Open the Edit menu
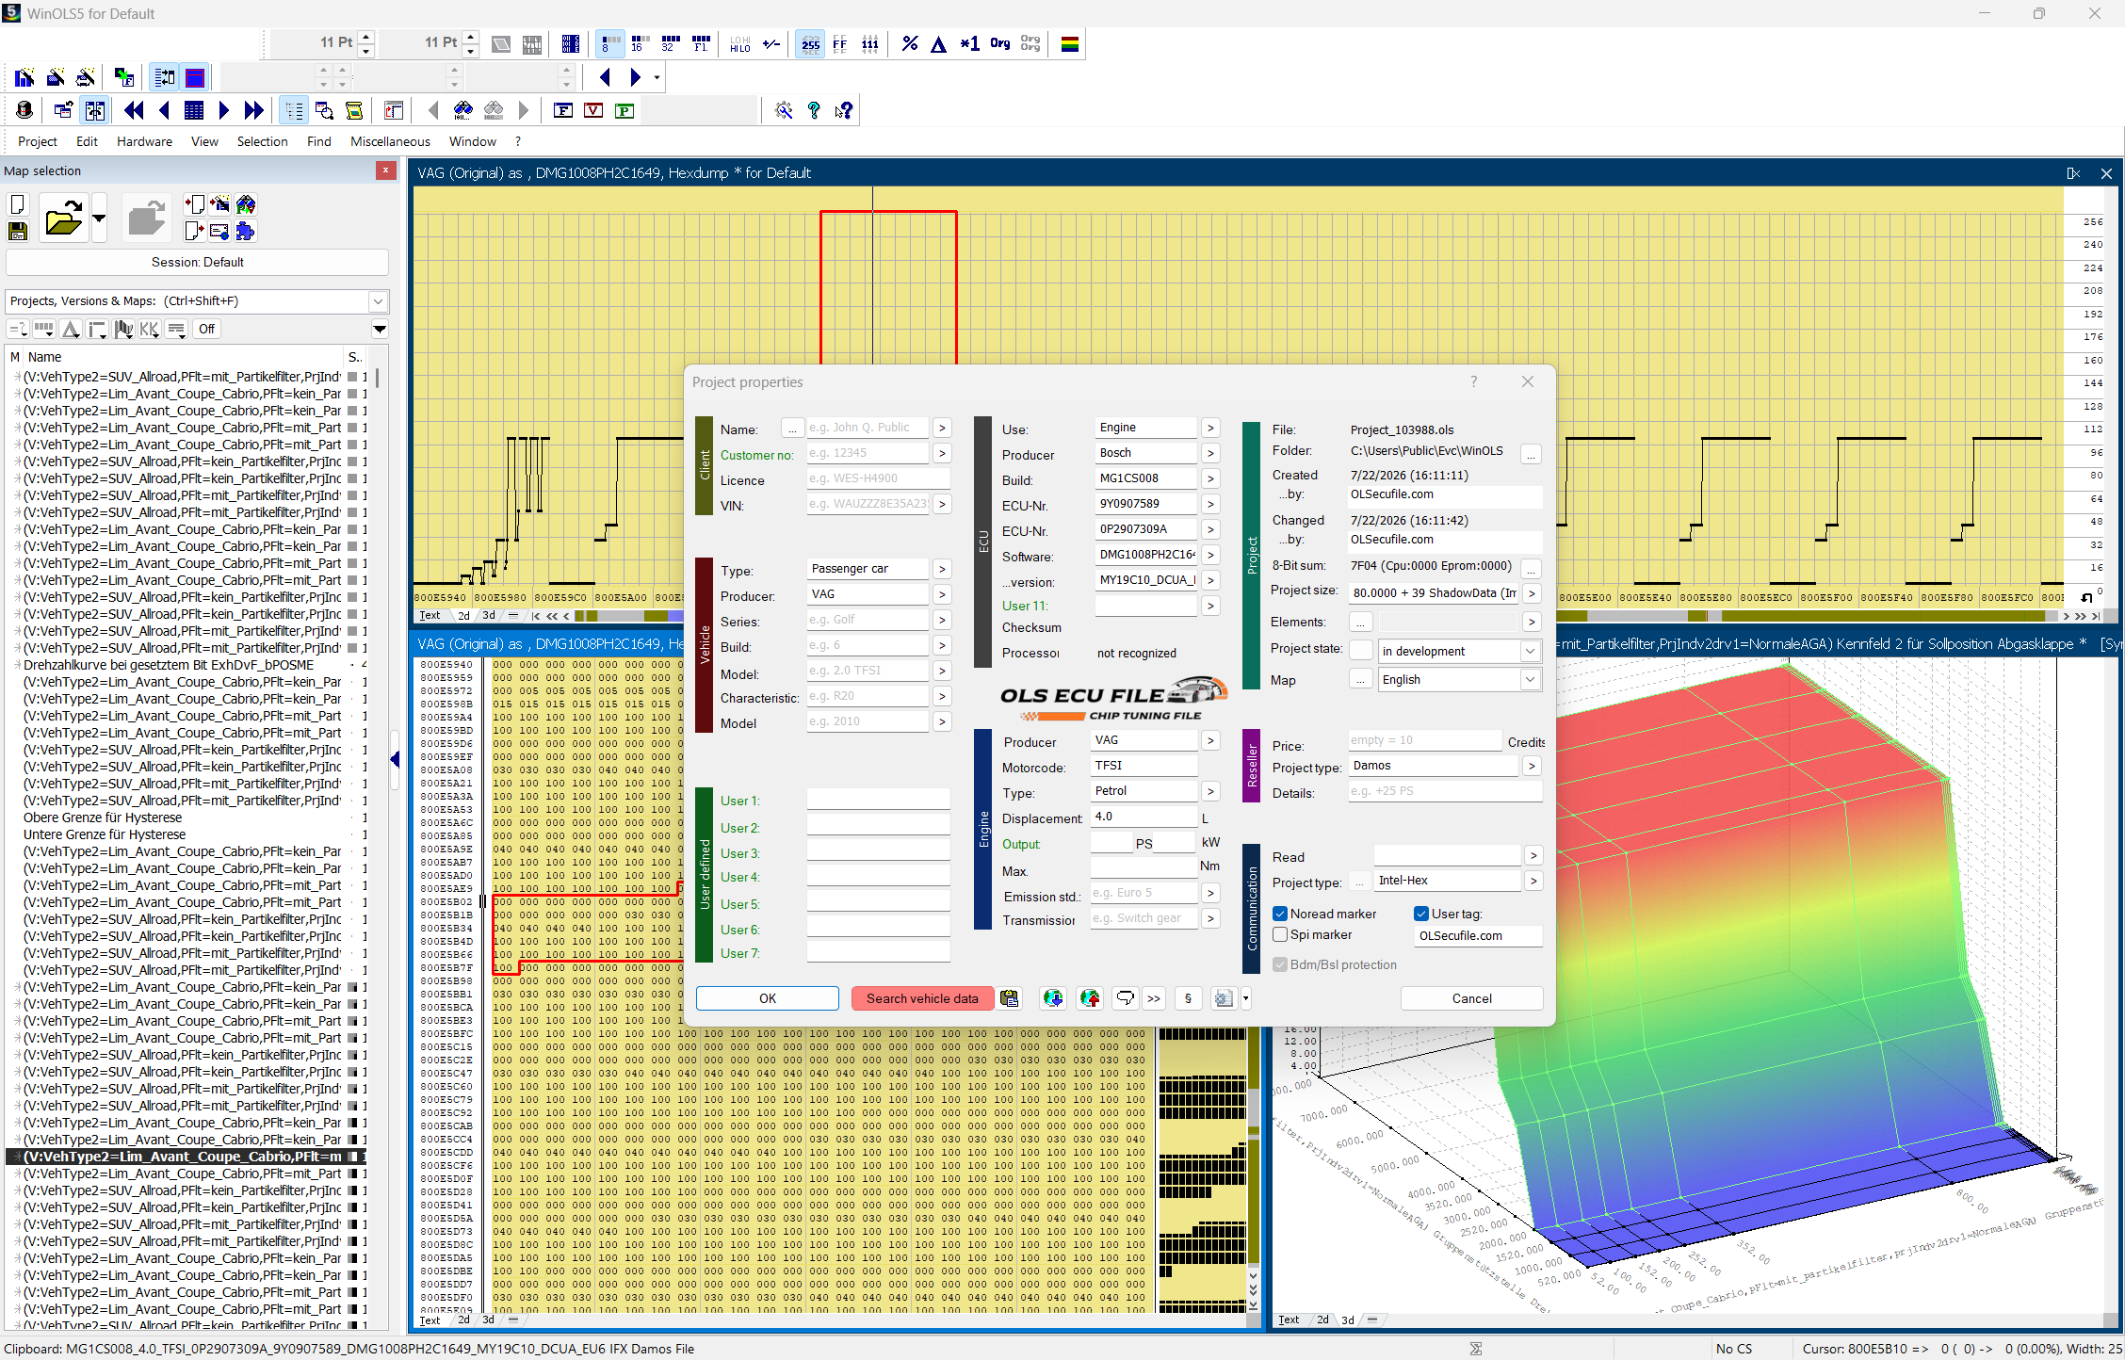This screenshot has height=1360, width=2125. (x=87, y=141)
